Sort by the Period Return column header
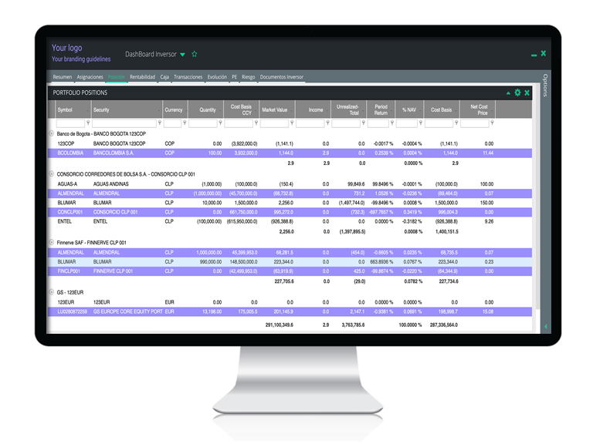The image size is (593, 444). coord(381,110)
